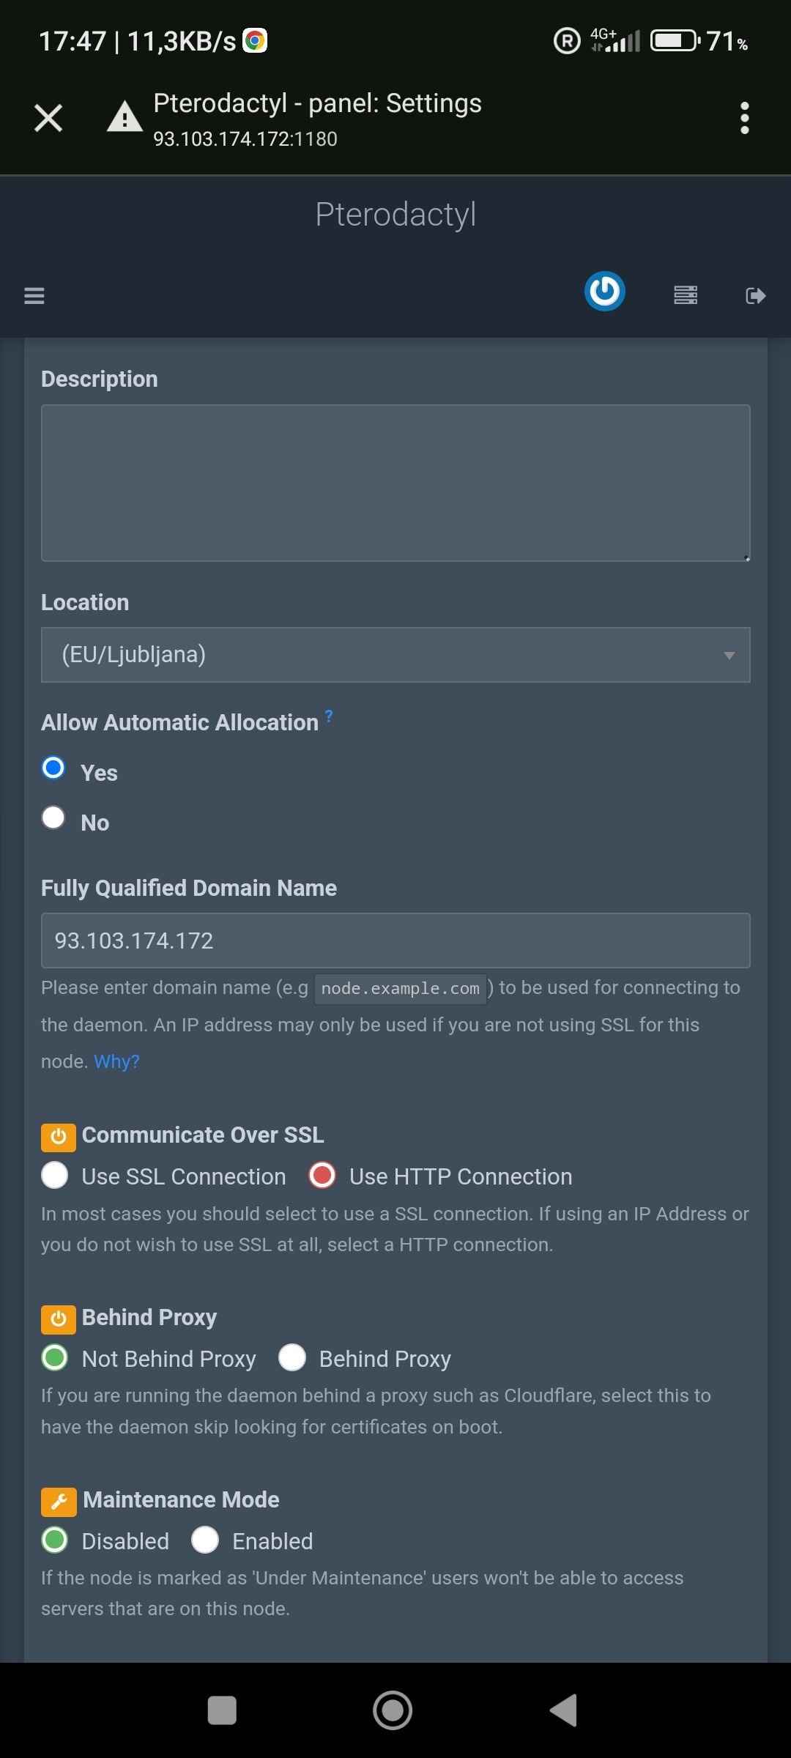Viewport: 791px width, 1758px height.
Task: Enable Maintenance Mode radio option
Action: coord(205,1540)
